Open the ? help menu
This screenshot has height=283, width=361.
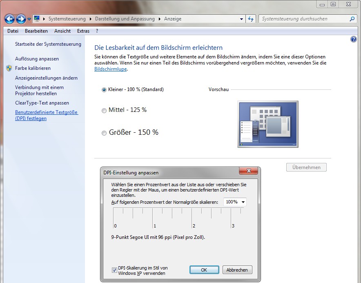point(97,31)
